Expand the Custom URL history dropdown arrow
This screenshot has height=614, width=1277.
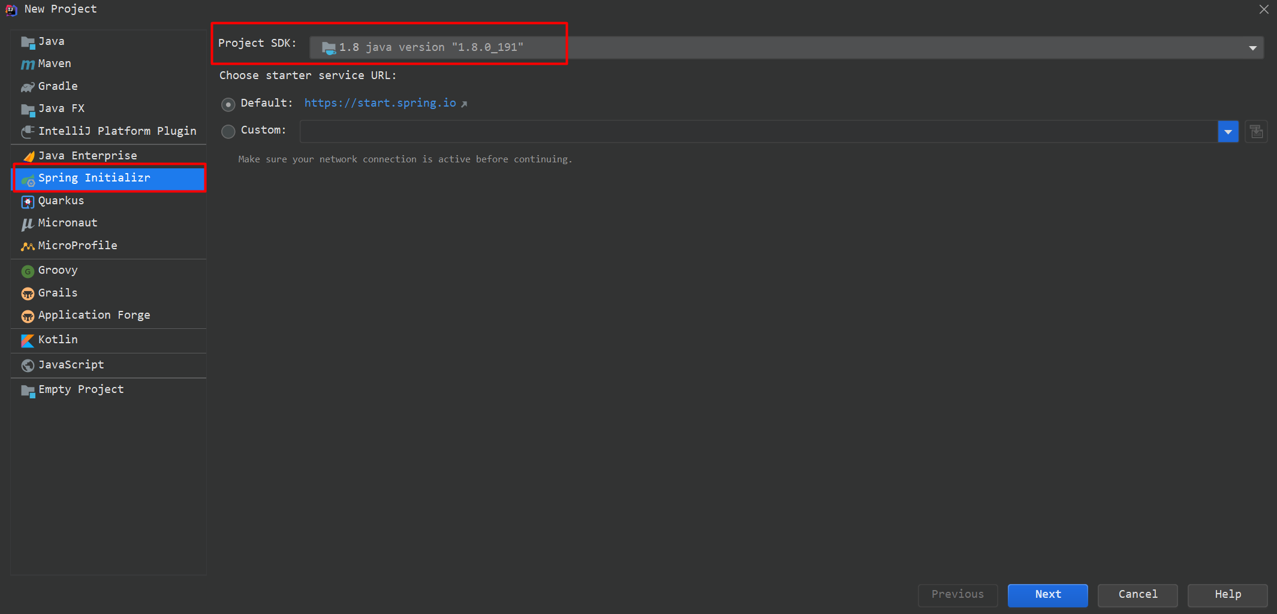[x=1228, y=132]
